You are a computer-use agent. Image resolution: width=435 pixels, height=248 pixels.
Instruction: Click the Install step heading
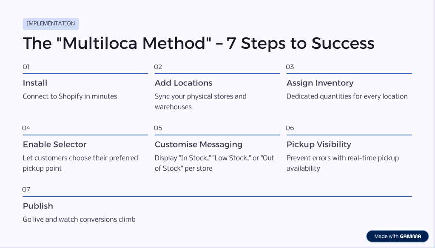35,83
